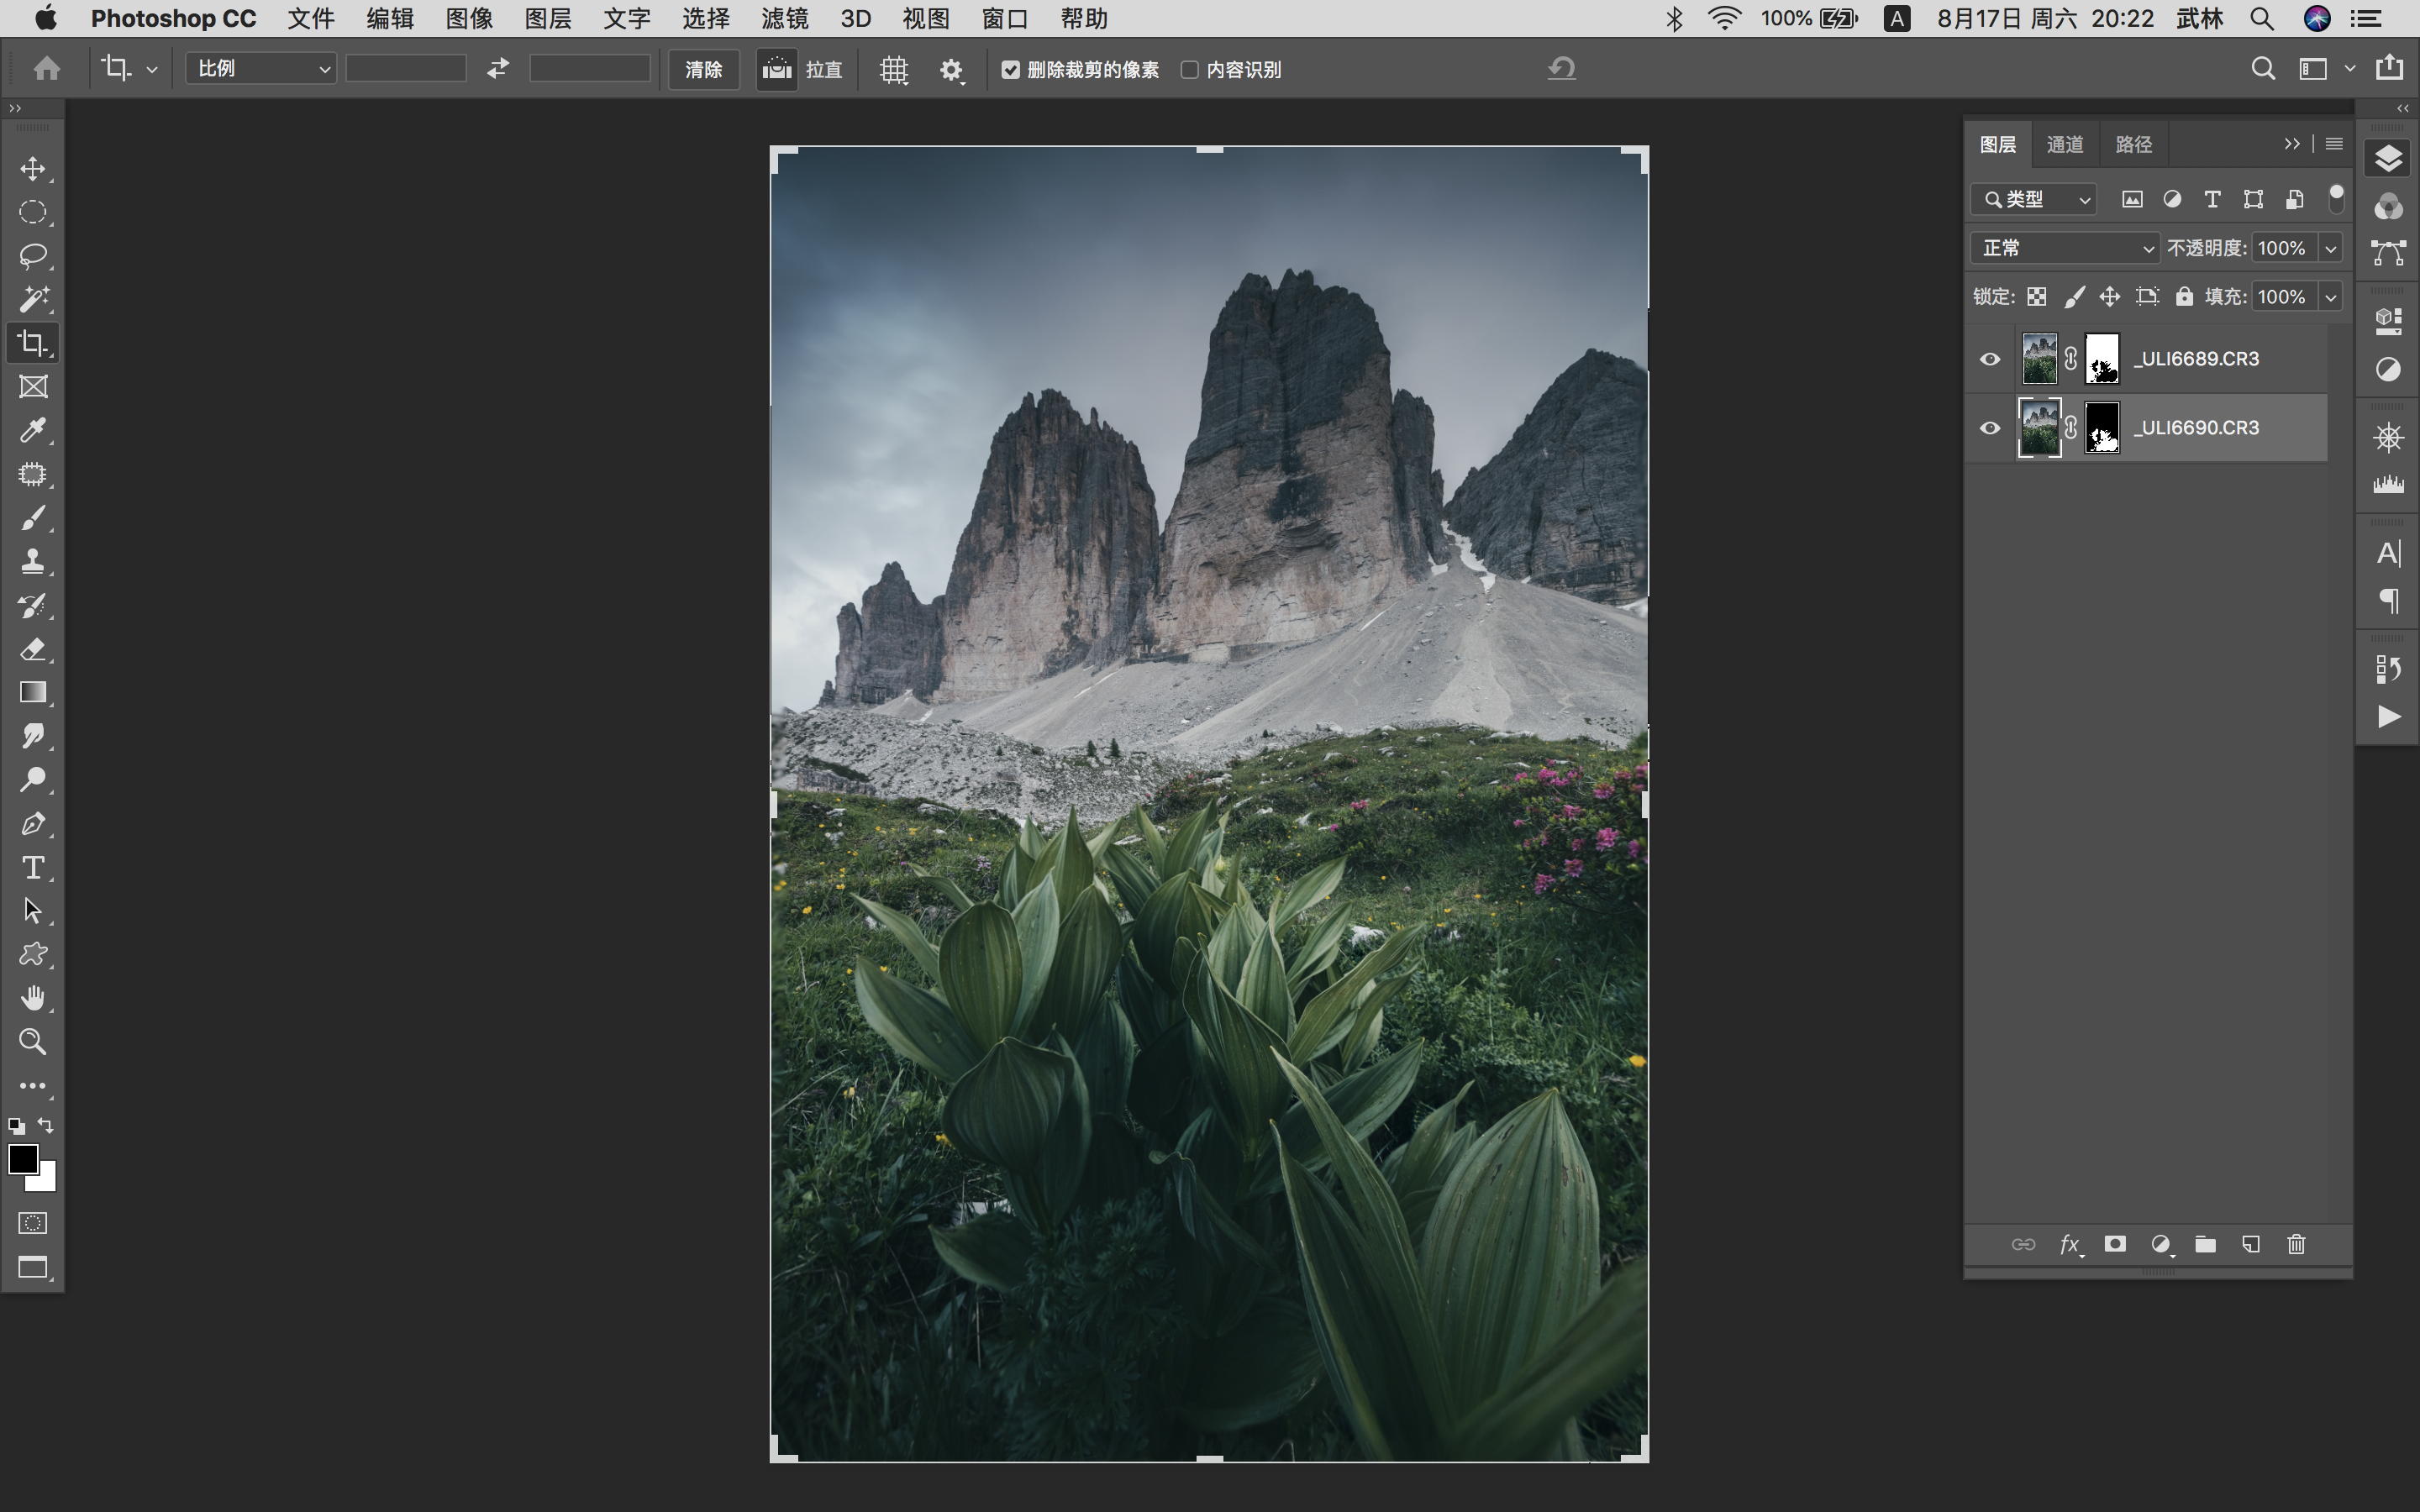Select the Move tool

[x=33, y=168]
